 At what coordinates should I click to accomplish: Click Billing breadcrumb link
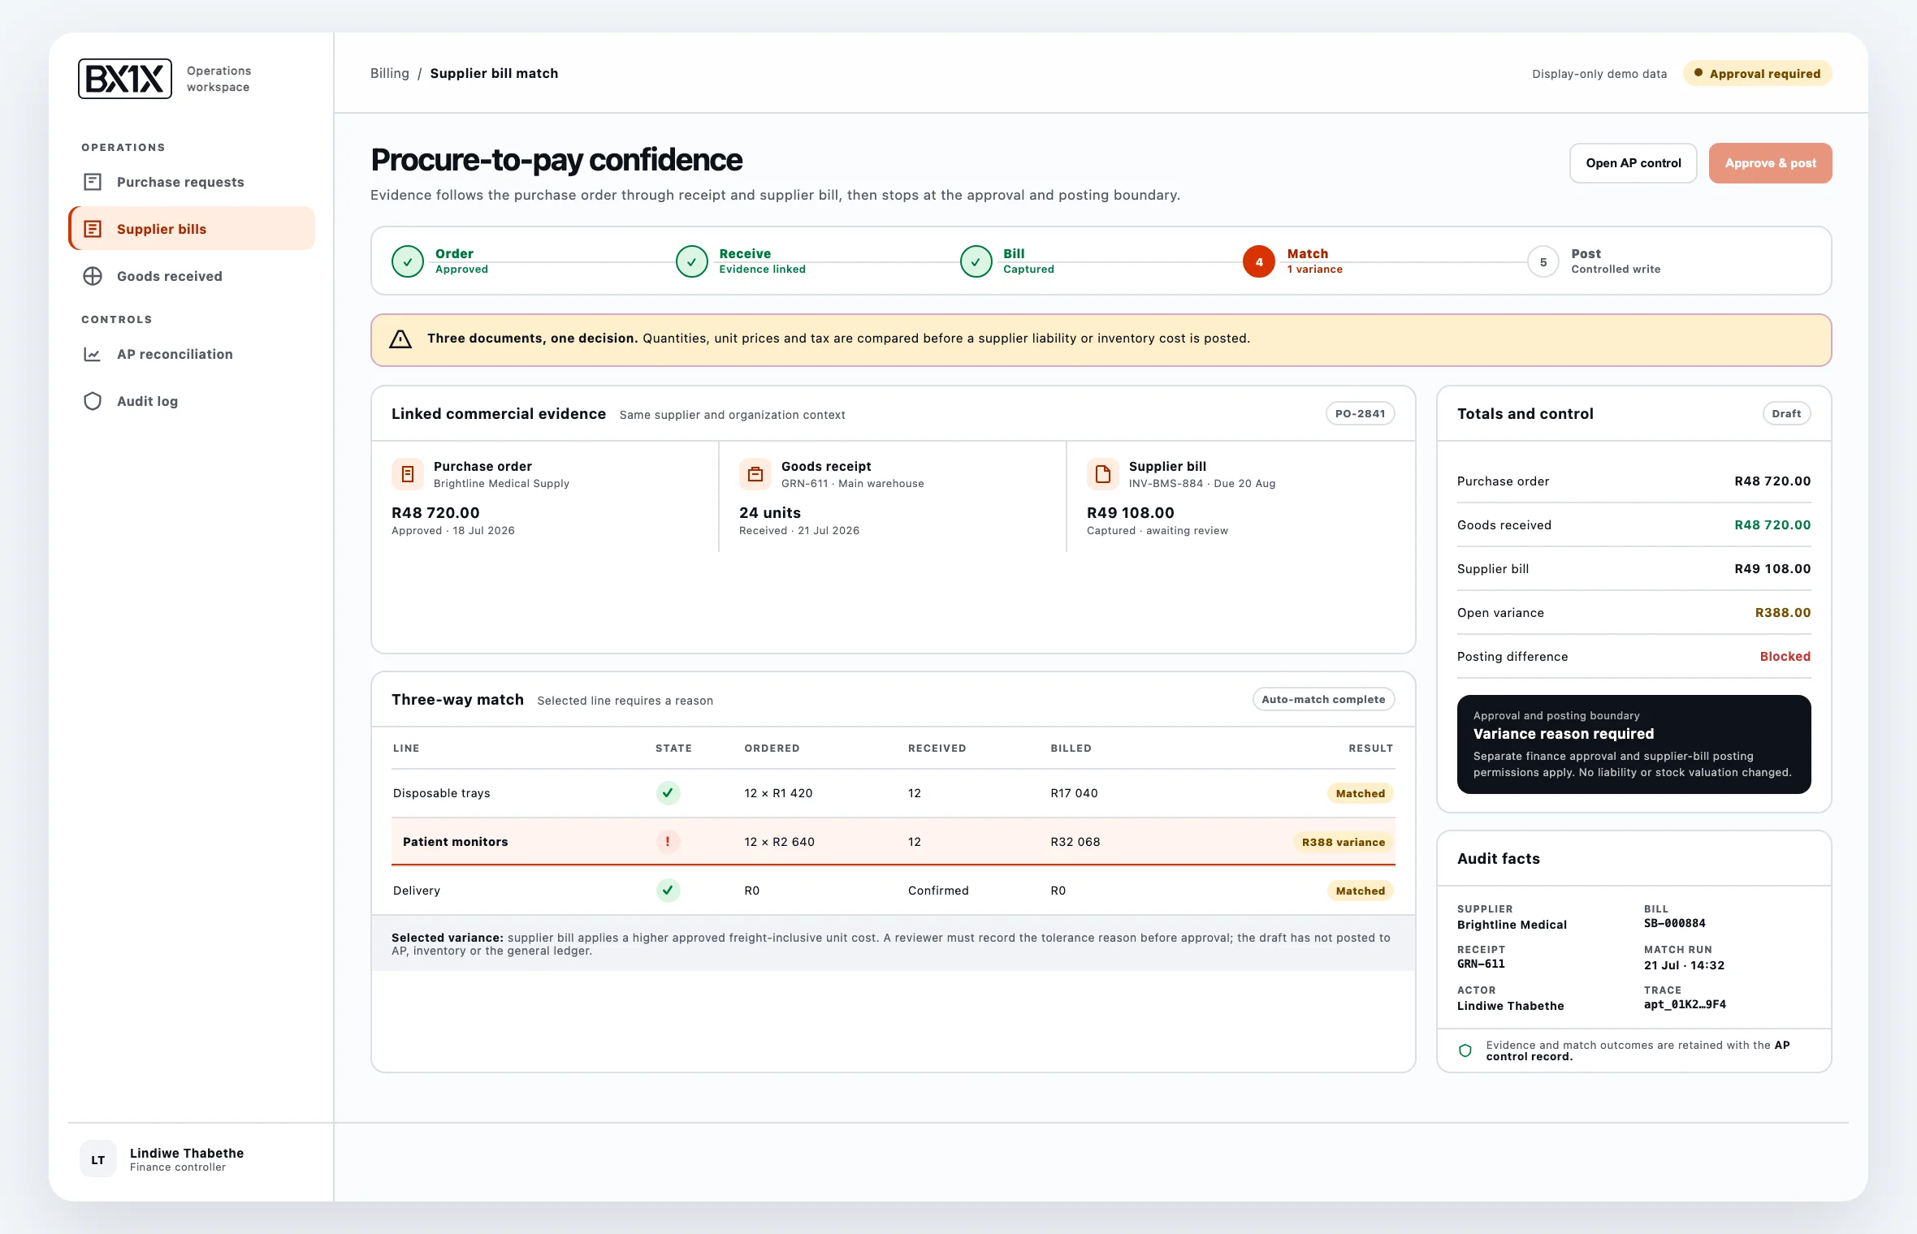tap(390, 73)
